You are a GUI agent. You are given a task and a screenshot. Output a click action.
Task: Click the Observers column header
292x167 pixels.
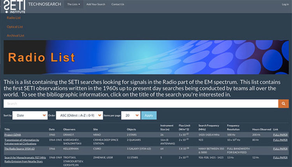[x=69, y=129]
